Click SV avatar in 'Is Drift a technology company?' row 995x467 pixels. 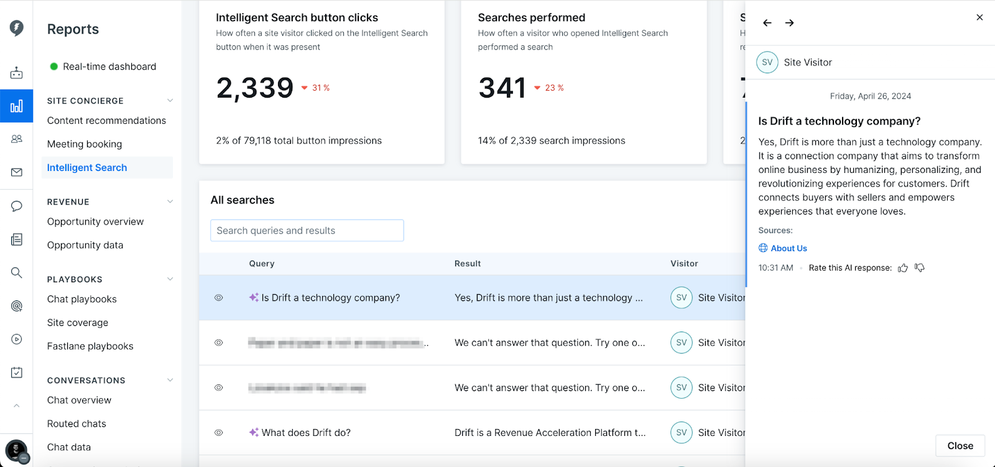[682, 298]
